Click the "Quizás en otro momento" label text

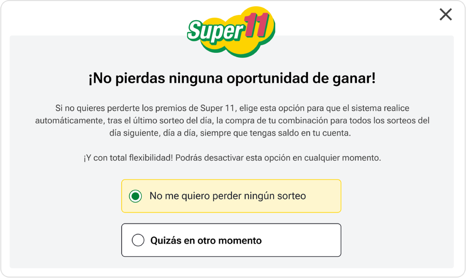(206, 241)
